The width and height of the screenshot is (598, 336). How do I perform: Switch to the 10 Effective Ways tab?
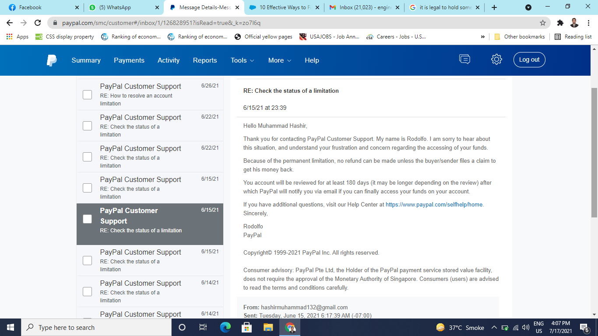tap(284, 7)
